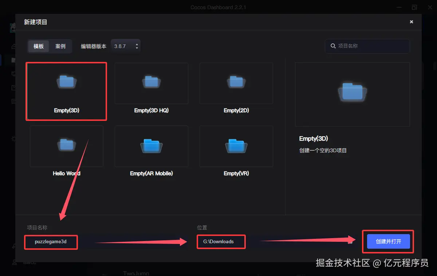437x276 pixels.
Task: Close the 新建项目 dialog
Action: (412, 22)
